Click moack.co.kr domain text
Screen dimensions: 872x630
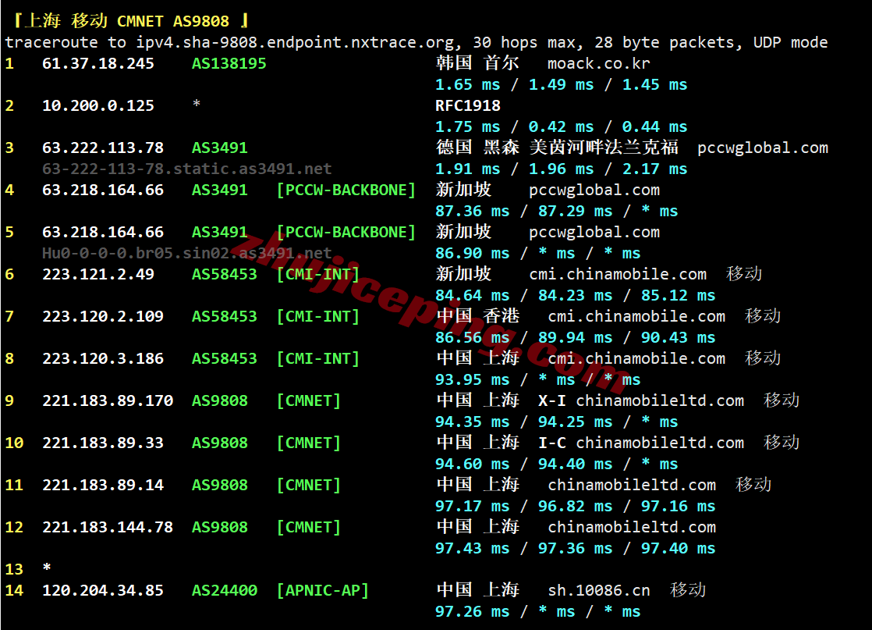599,63
